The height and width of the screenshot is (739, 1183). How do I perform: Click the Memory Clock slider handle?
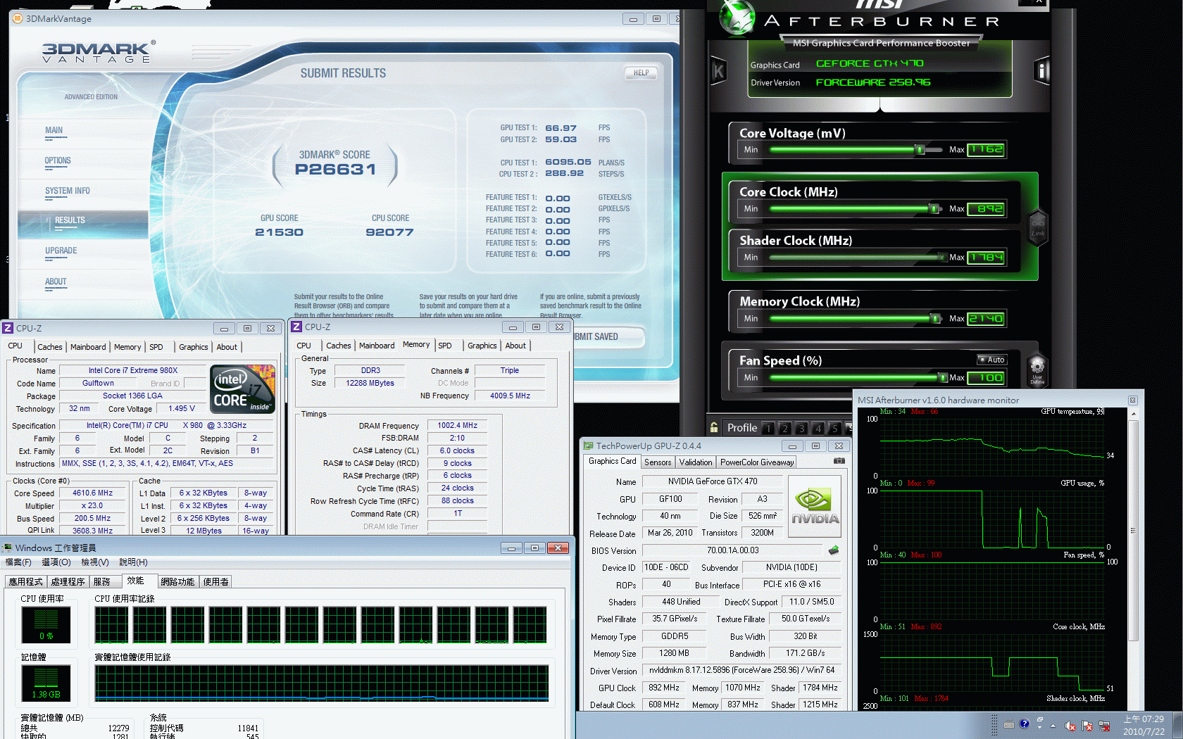[936, 318]
